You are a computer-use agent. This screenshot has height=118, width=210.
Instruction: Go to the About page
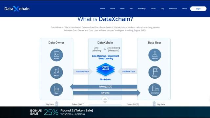pos(113,9)
